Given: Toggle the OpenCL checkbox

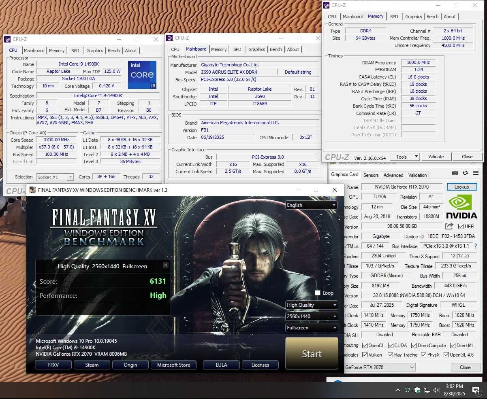Looking at the screenshot, I should pos(365,346).
